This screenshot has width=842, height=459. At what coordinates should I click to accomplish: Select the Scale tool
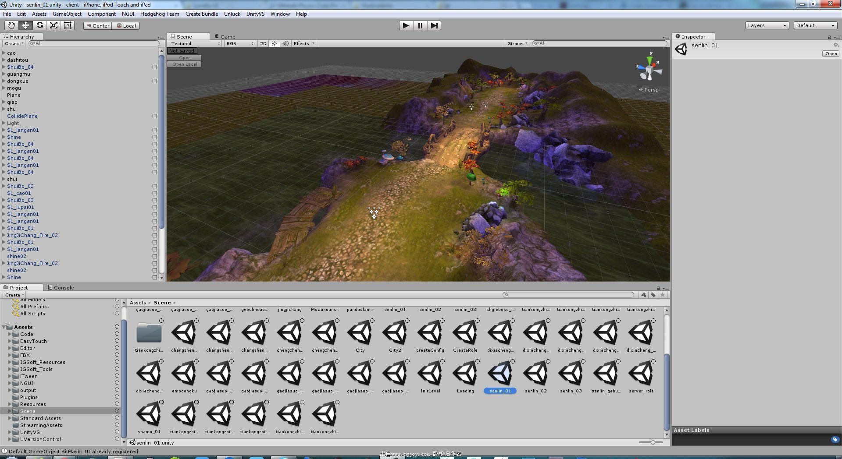tap(54, 25)
